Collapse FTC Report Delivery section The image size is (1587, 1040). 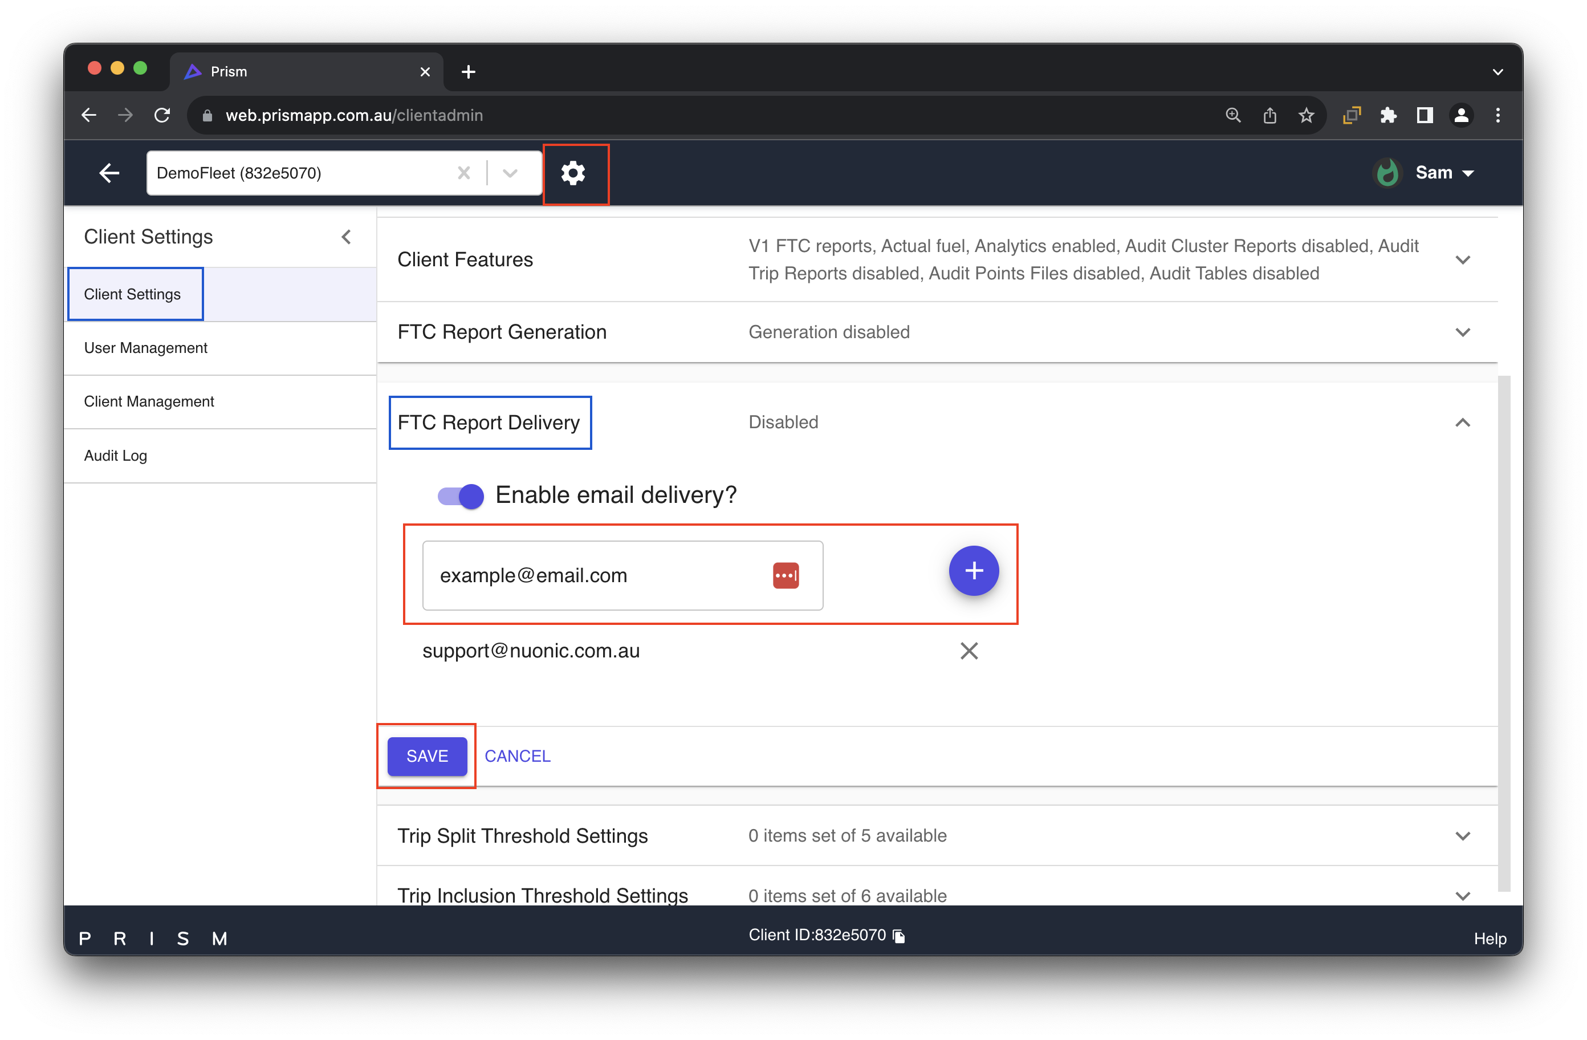tap(1462, 422)
